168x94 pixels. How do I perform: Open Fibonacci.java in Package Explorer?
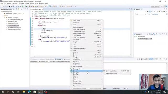(x=13, y=24)
